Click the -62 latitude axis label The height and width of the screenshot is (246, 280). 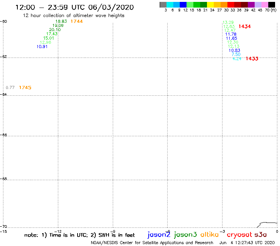click(3, 57)
